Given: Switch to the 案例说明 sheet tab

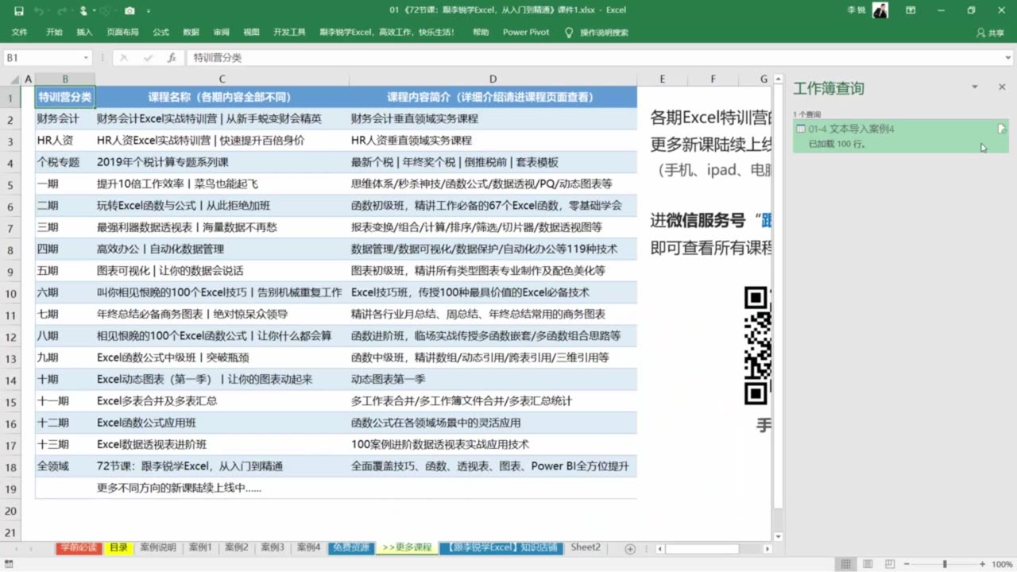Looking at the screenshot, I should click(158, 547).
